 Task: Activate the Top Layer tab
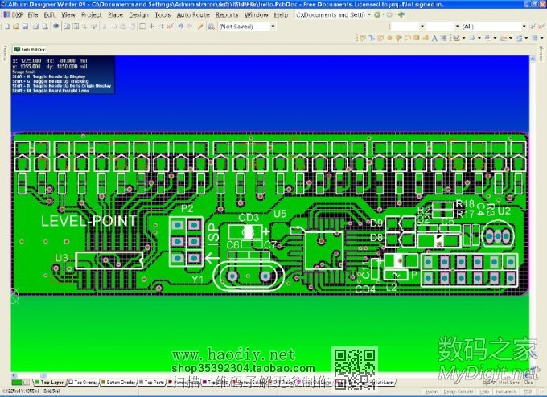[x=50, y=383]
